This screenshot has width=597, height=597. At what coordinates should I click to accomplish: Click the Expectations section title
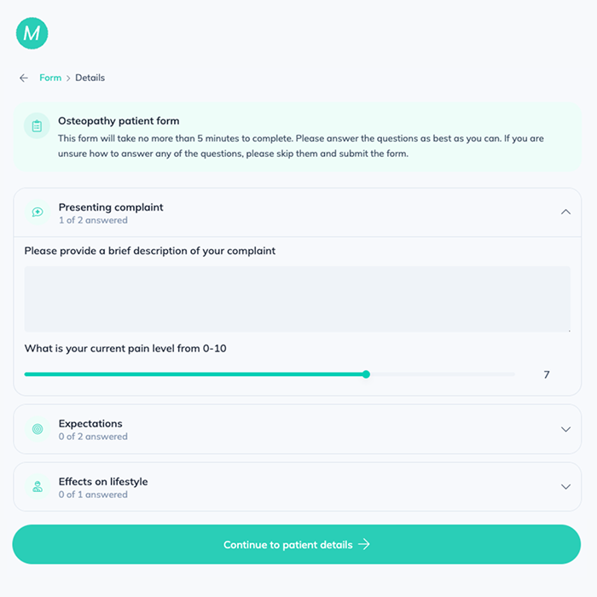(x=90, y=424)
